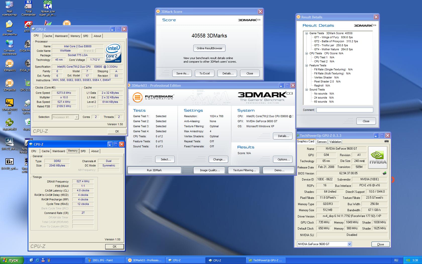The width and height of the screenshot is (422, 264).
Task: Open Total Commander desktop shortcut
Action: (28, 8)
